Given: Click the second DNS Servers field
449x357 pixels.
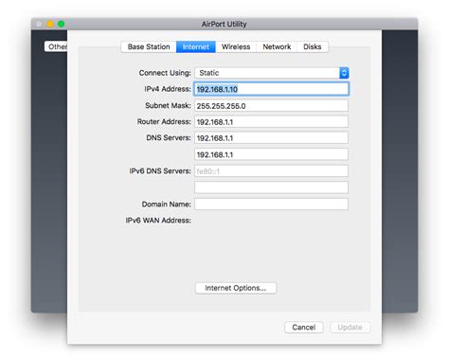Looking at the screenshot, I should coord(271,154).
